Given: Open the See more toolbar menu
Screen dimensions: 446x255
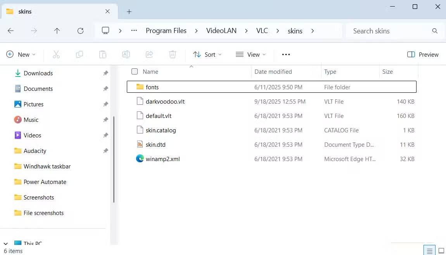Looking at the screenshot, I should [x=286, y=54].
